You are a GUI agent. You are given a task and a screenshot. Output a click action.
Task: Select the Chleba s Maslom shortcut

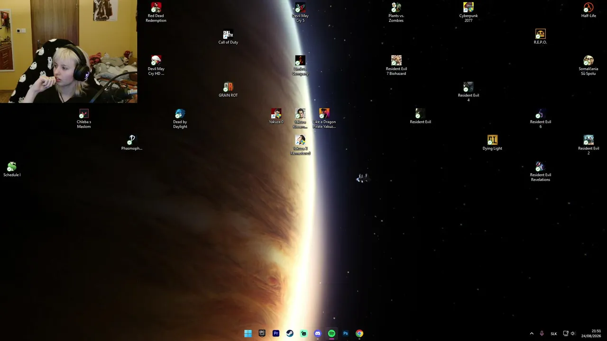(x=84, y=119)
